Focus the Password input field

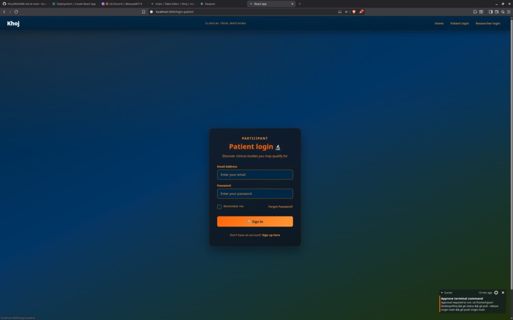tap(255, 194)
